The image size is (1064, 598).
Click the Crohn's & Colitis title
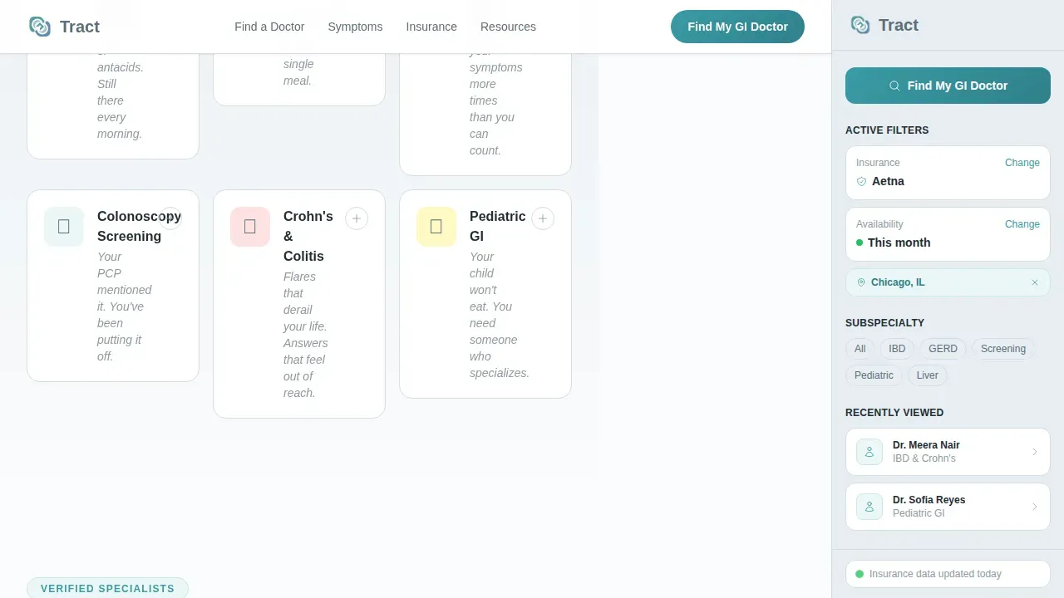(x=308, y=236)
